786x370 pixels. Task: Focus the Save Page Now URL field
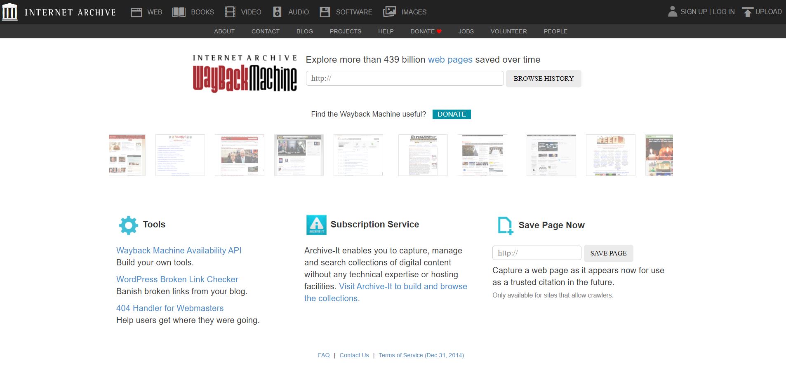coord(537,253)
